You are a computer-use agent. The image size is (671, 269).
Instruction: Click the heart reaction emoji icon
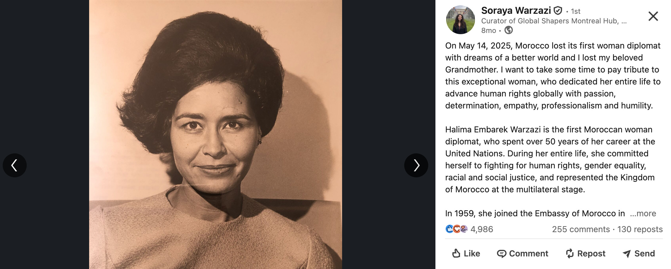point(456,229)
